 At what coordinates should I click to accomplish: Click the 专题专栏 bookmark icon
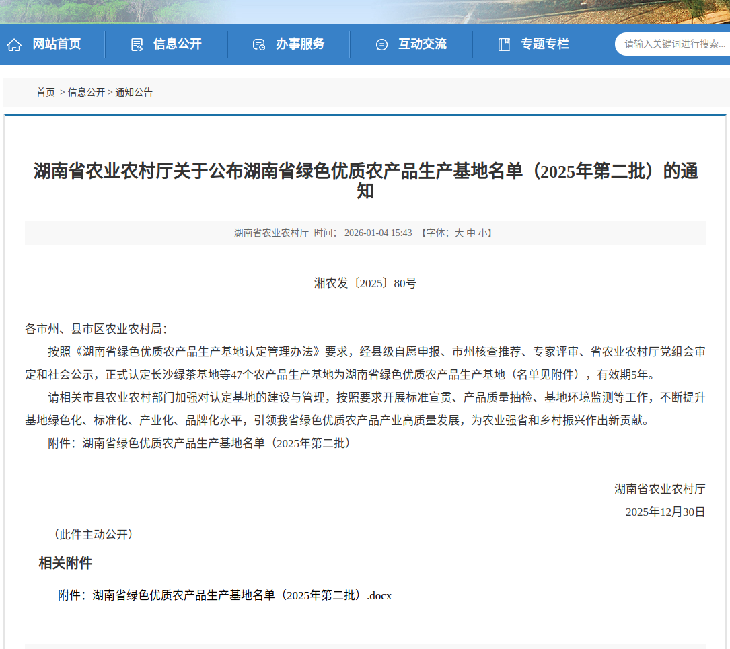click(504, 45)
